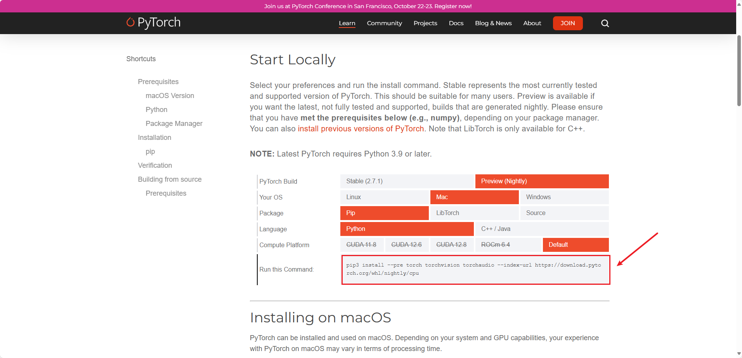Choose Windows as your OS
The image size is (742, 358).
[x=564, y=197]
